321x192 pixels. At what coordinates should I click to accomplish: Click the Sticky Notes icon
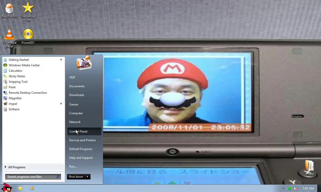(x=5, y=76)
